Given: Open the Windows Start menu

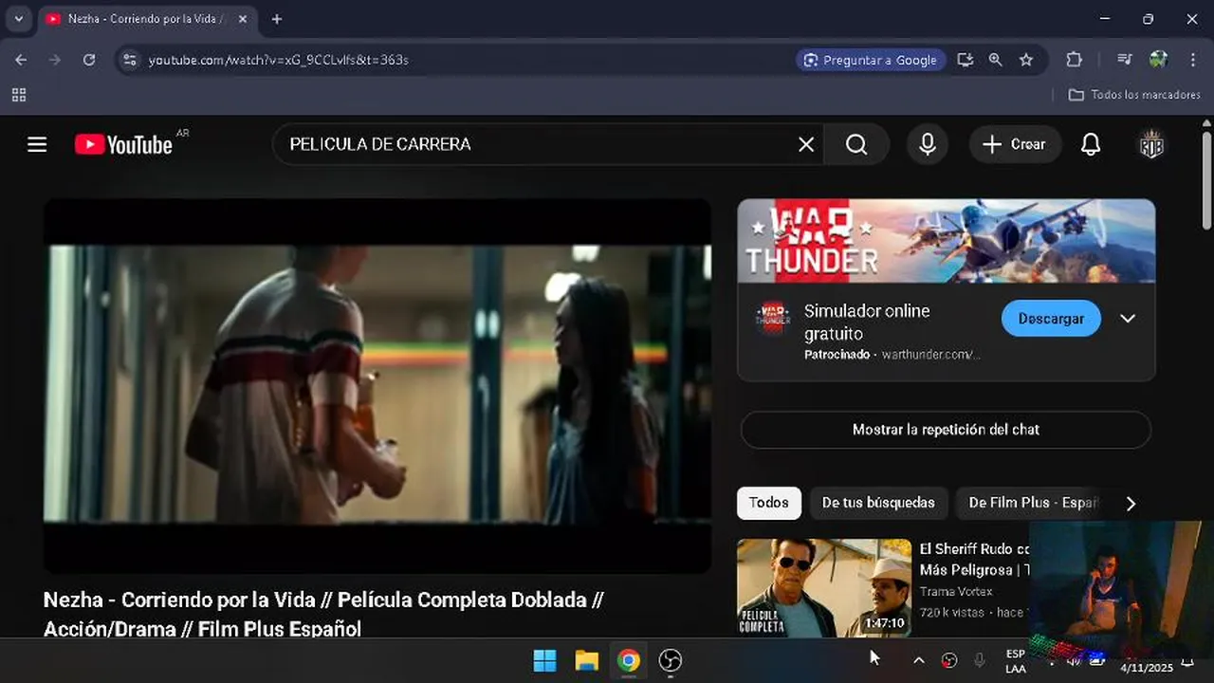Looking at the screenshot, I should (545, 660).
